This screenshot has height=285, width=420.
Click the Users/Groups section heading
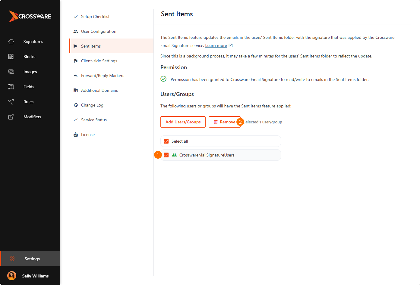(177, 94)
